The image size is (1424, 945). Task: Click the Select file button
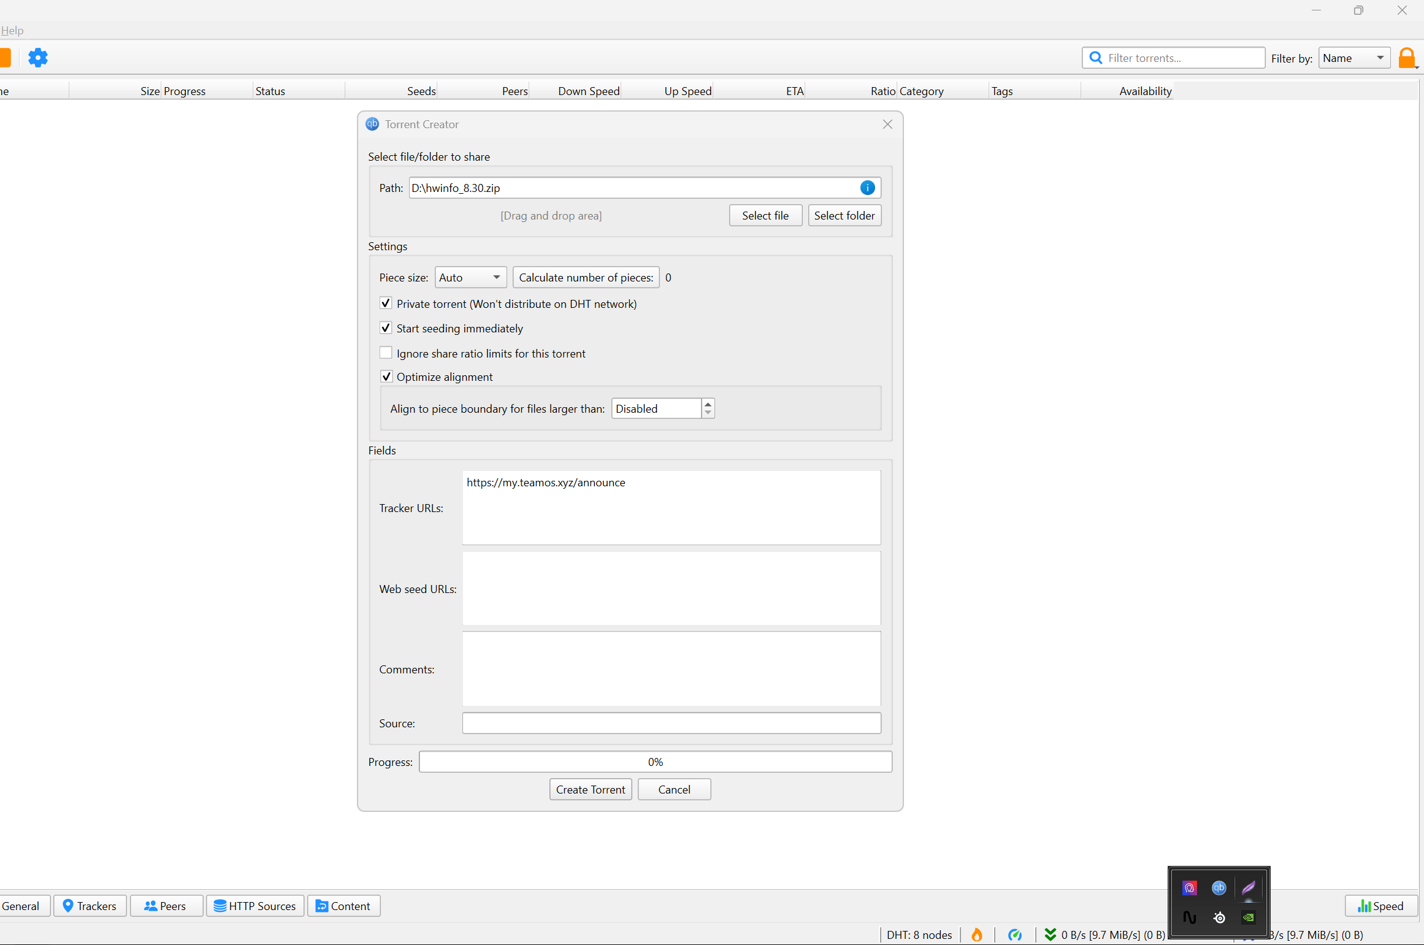[x=765, y=215]
